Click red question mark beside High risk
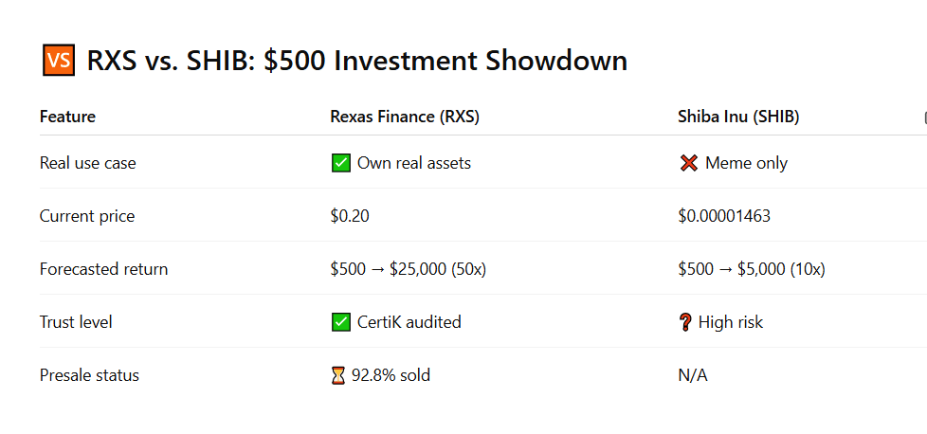Image resolution: width=927 pixels, height=434 pixels. [688, 322]
